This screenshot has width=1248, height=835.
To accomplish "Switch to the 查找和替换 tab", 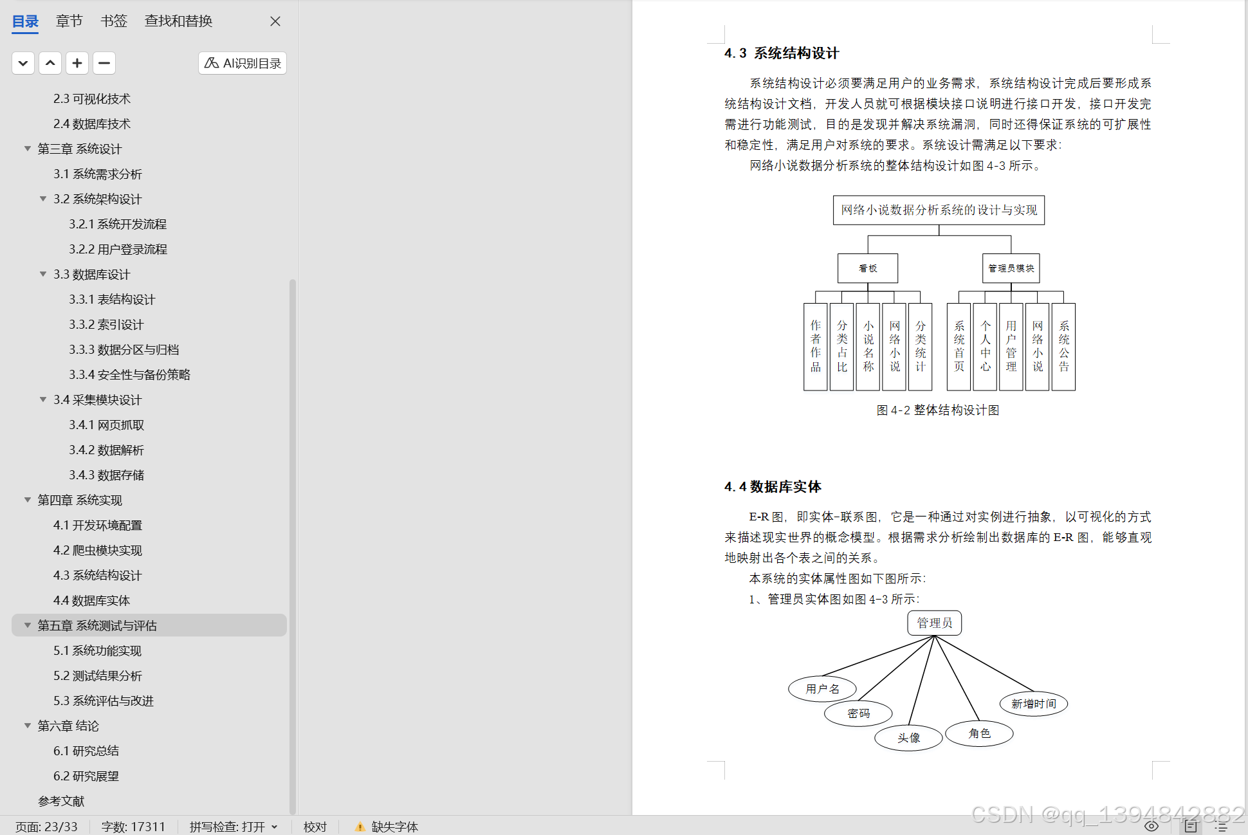I will (178, 21).
